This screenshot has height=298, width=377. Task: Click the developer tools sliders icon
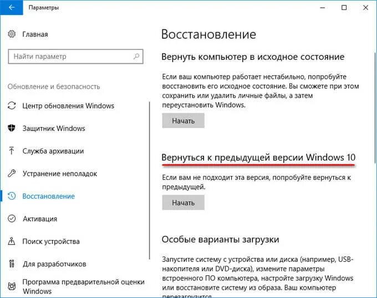click(12, 264)
